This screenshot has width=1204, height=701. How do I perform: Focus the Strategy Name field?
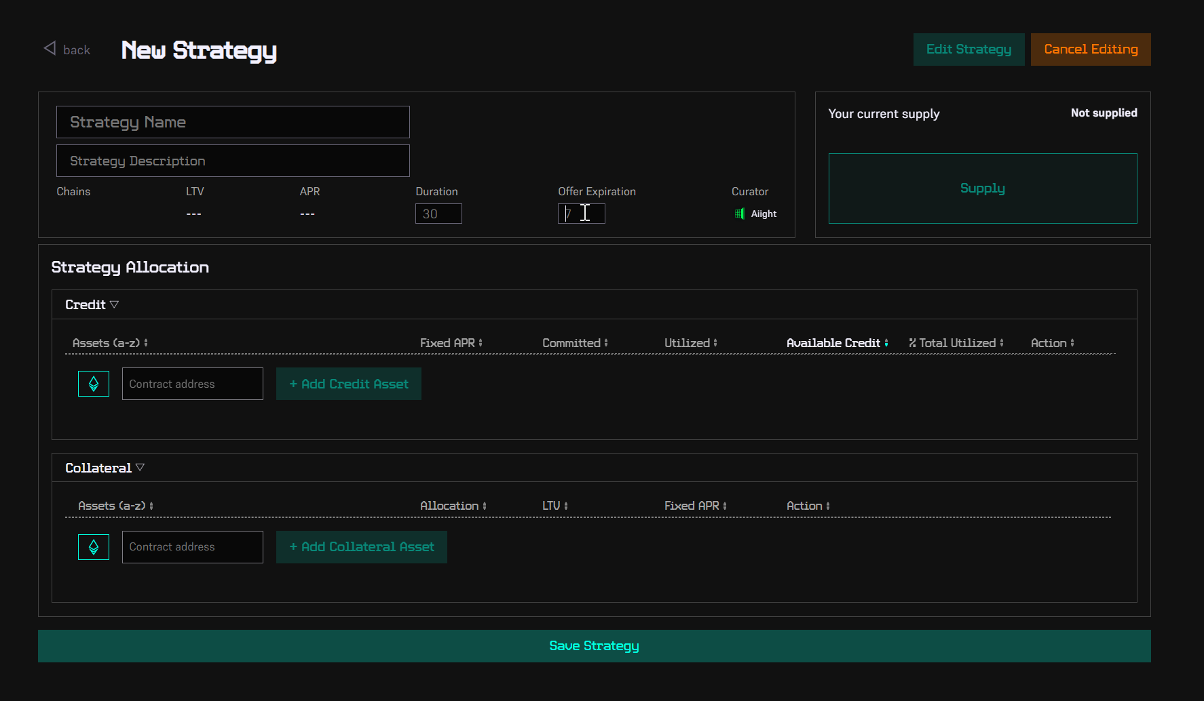[233, 122]
